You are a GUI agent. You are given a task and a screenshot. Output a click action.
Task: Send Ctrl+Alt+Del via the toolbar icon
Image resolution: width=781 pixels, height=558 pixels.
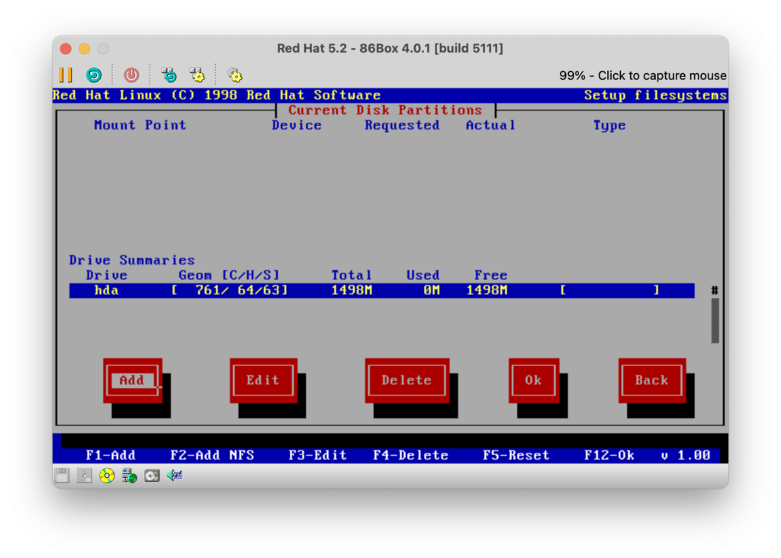(x=169, y=75)
